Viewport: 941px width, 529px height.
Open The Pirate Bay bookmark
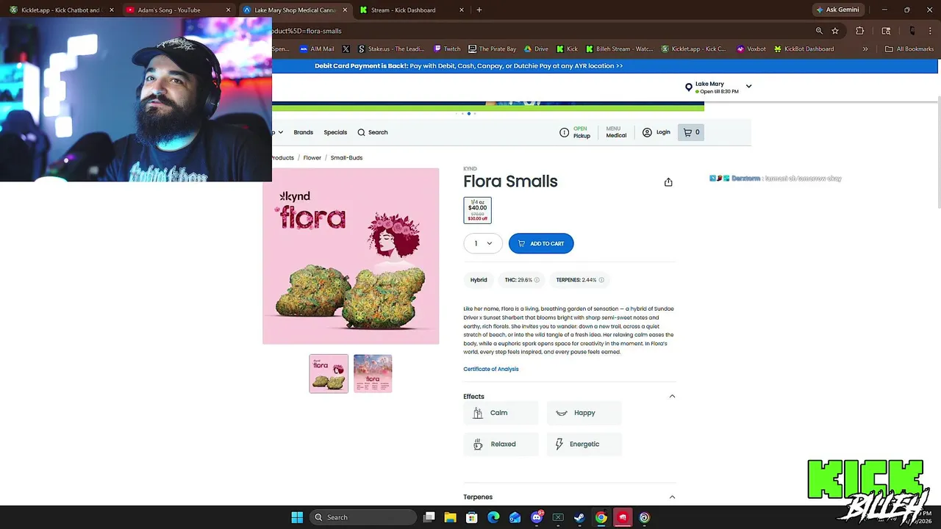click(492, 48)
